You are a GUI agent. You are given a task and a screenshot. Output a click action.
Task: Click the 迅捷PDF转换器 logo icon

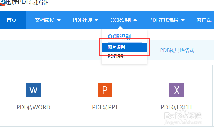(x=2, y=3)
